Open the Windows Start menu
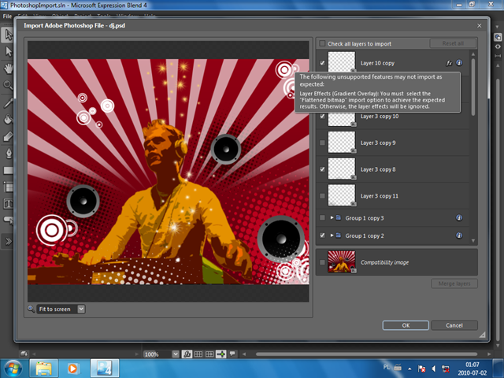This screenshot has height=378, width=504. click(x=13, y=369)
